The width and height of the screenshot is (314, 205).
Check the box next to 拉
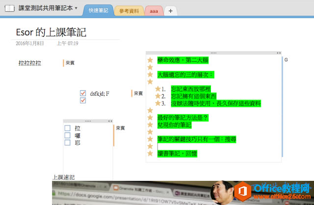pyautogui.click(x=68, y=128)
